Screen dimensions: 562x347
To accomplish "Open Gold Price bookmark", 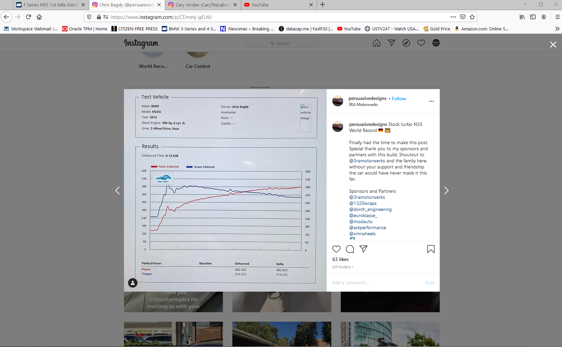I will point(437,29).
